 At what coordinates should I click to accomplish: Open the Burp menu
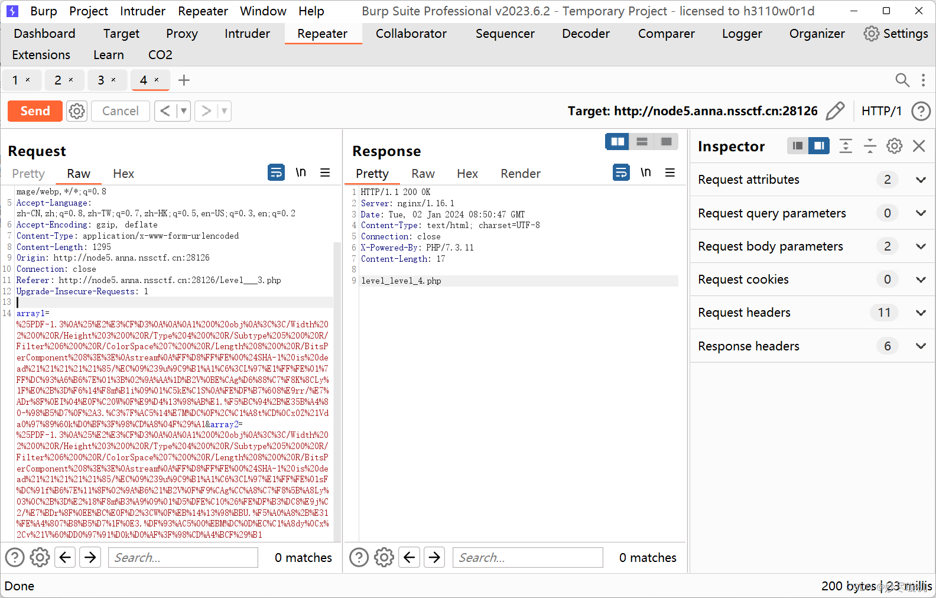coord(44,11)
